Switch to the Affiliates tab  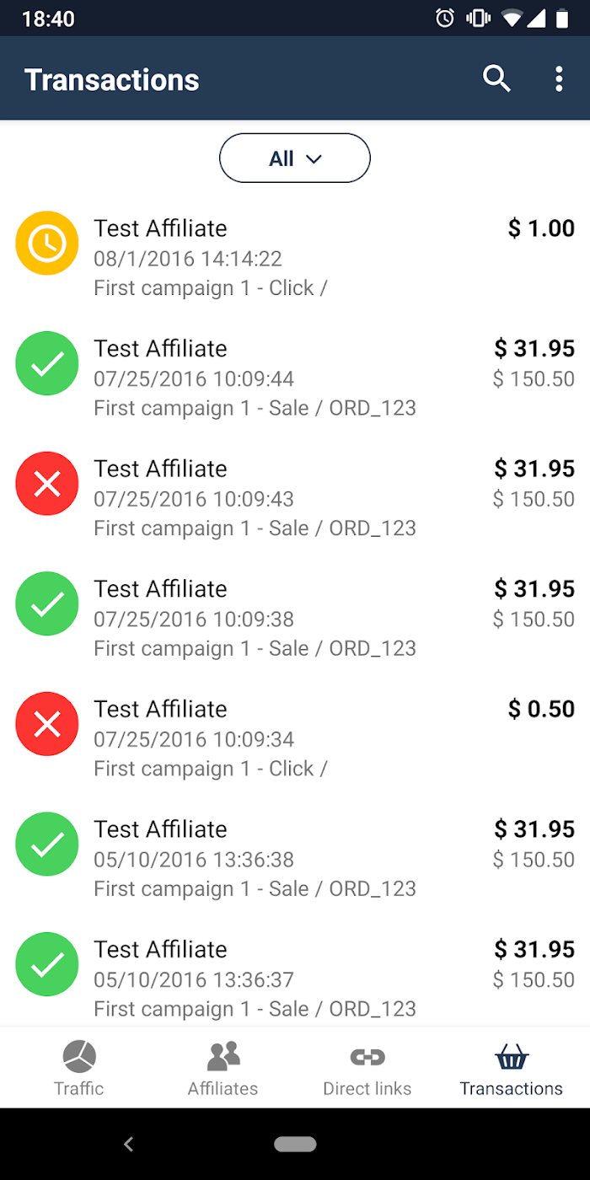223,1068
